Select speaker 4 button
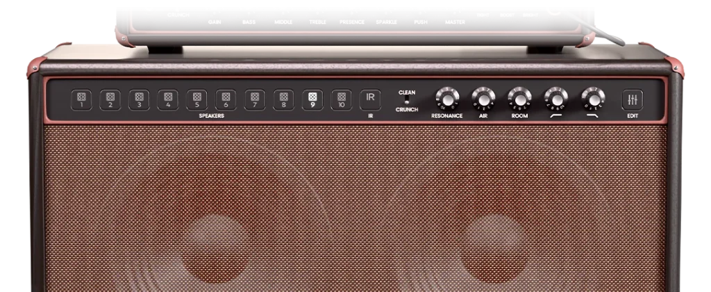The height and width of the screenshot is (292, 711). pyautogui.click(x=168, y=100)
